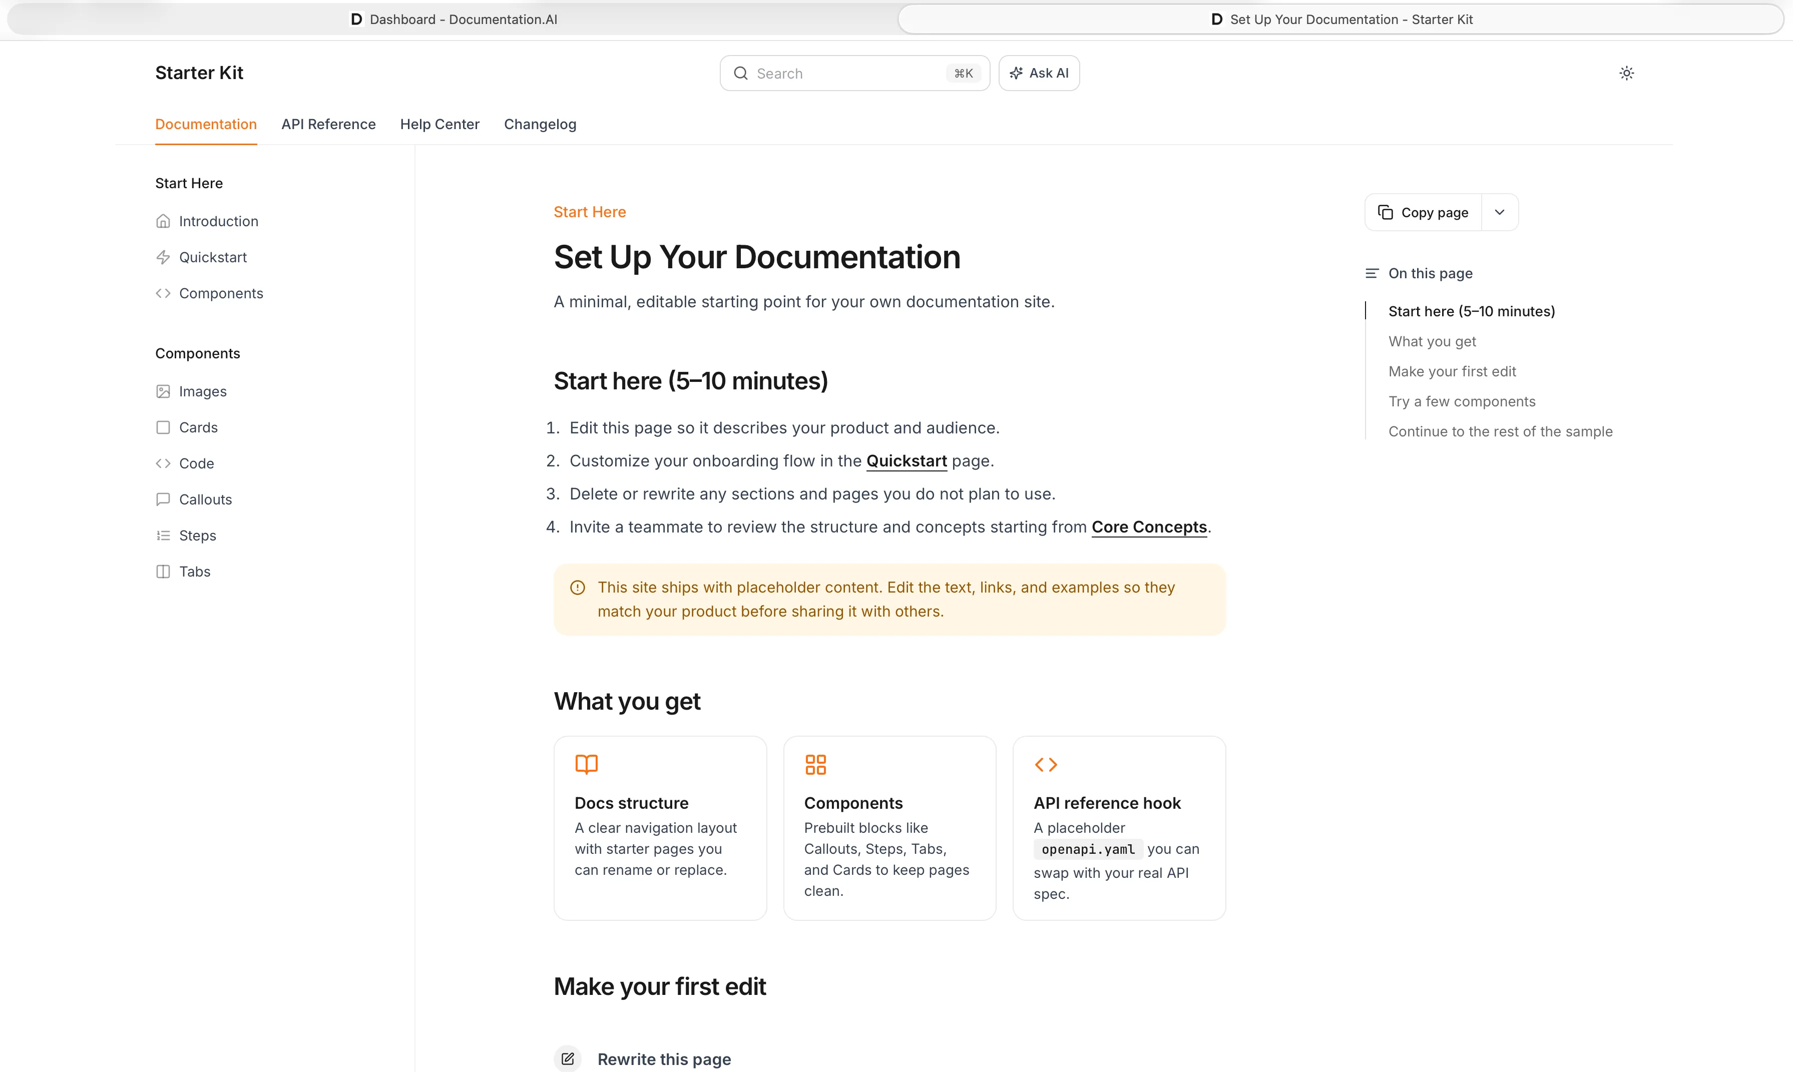1793x1072 pixels.
Task: Click the Code brackets icon in sidebar
Action: pos(163,464)
